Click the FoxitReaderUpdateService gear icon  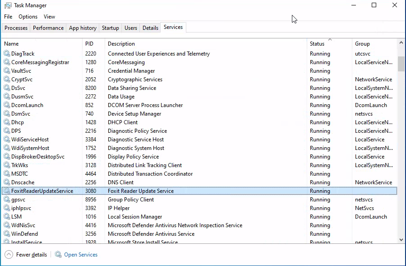click(7, 191)
